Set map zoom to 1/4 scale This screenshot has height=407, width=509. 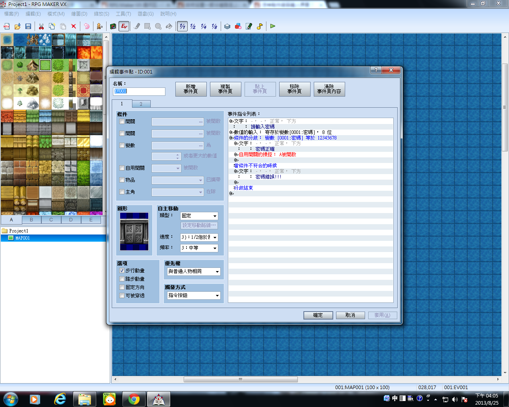[x=204, y=26]
